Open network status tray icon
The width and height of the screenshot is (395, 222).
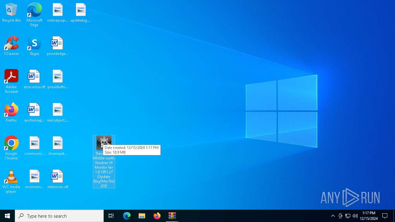(348, 216)
